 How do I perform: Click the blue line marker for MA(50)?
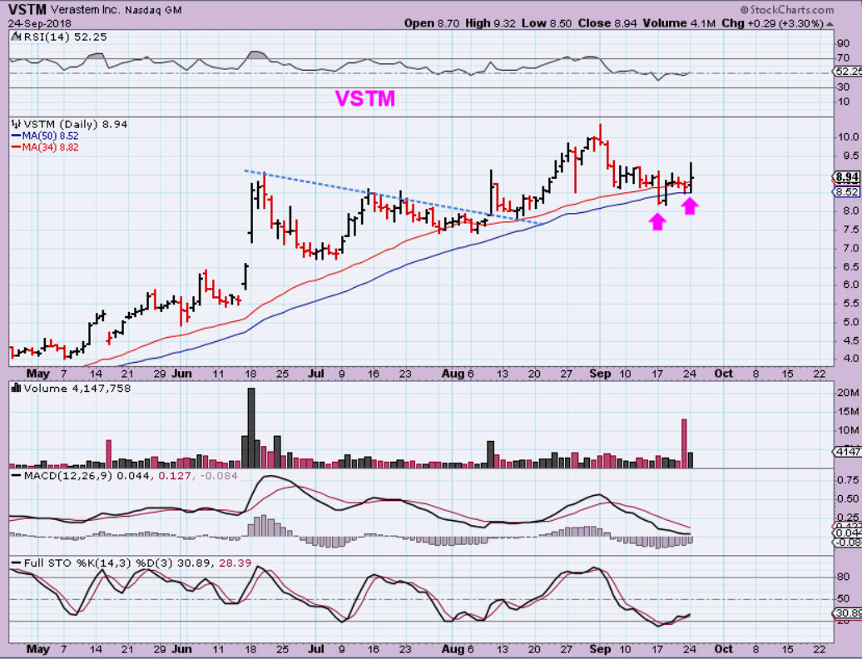point(16,136)
